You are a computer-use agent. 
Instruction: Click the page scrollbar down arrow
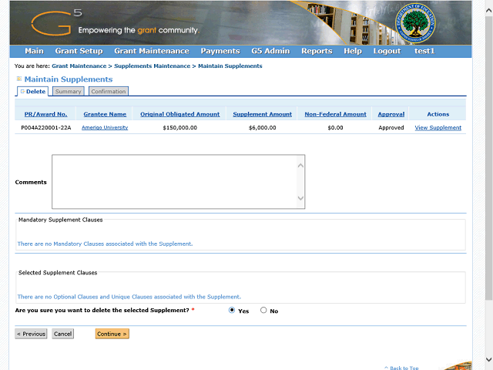click(488, 359)
